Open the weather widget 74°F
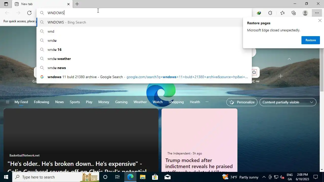Screen dimensions: 324x182 click(240, 177)
